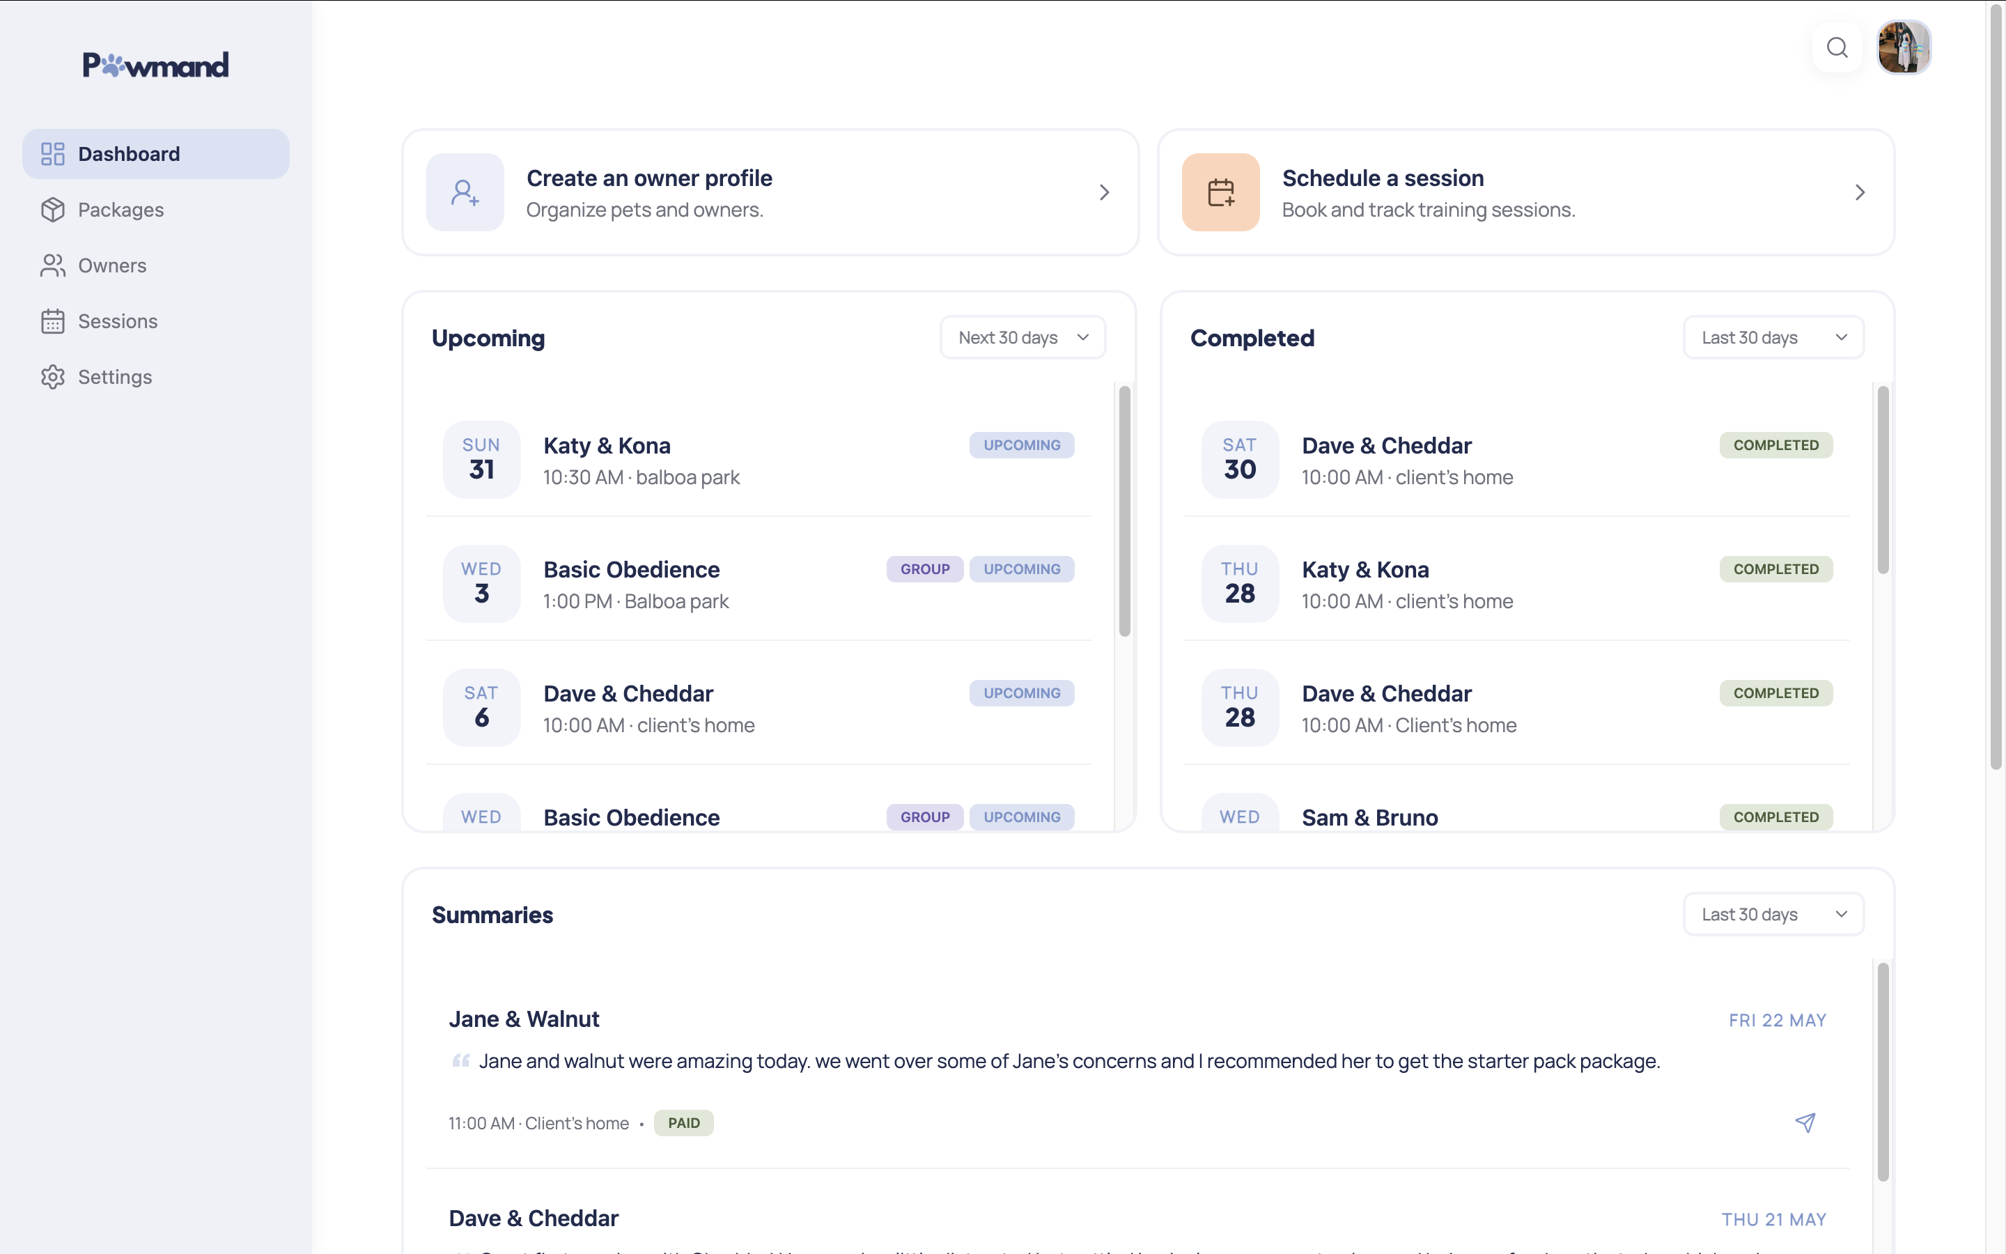
Task: Click the Pawmand logo
Action: pyautogui.click(x=156, y=65)
